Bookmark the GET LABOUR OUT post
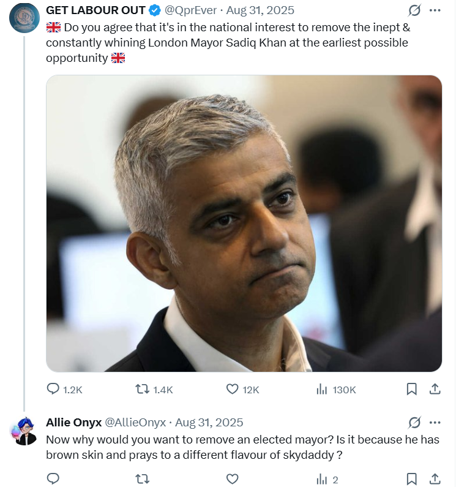 [x=412, y=389]
